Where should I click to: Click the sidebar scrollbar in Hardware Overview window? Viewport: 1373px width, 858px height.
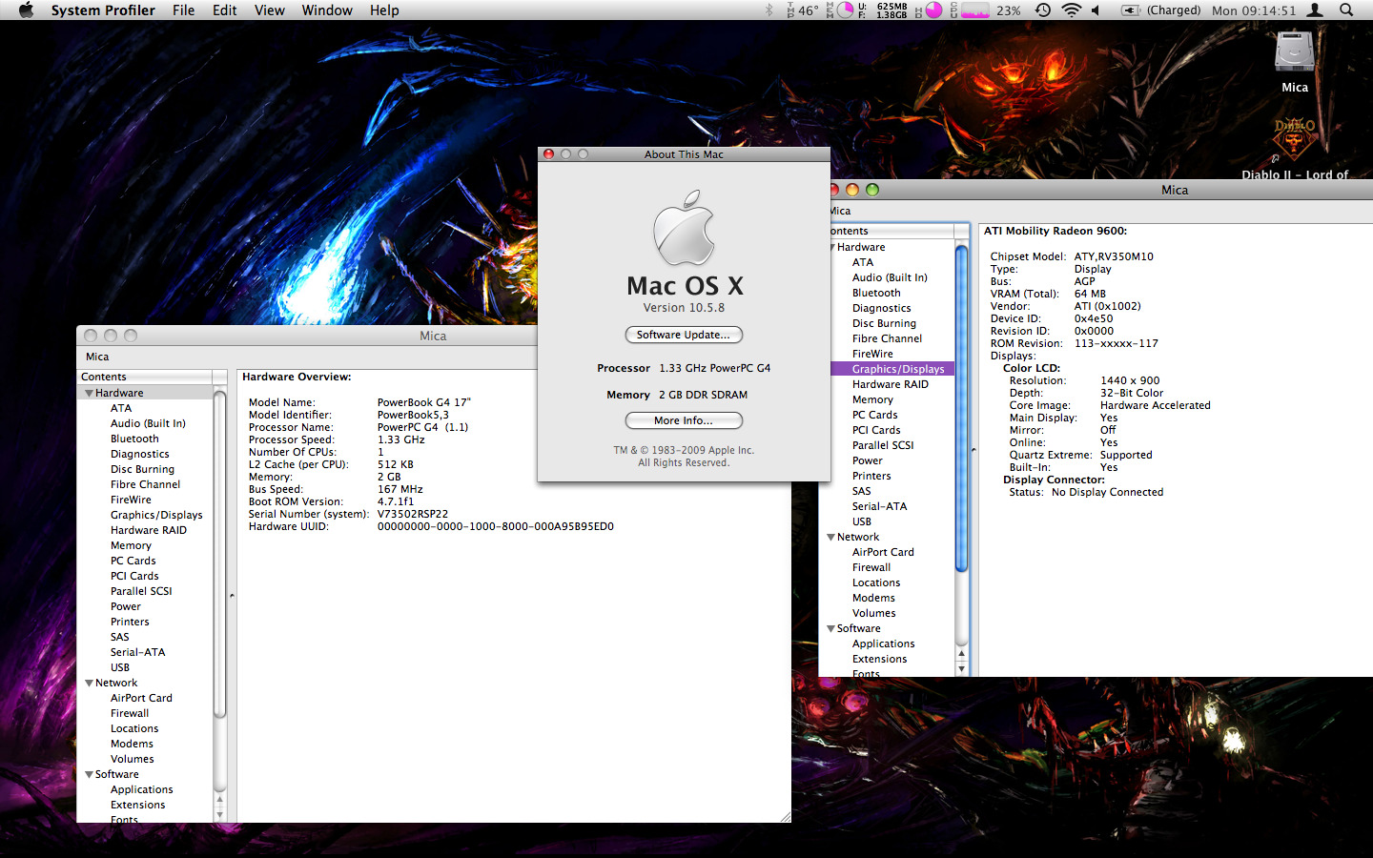coord(219,553)
